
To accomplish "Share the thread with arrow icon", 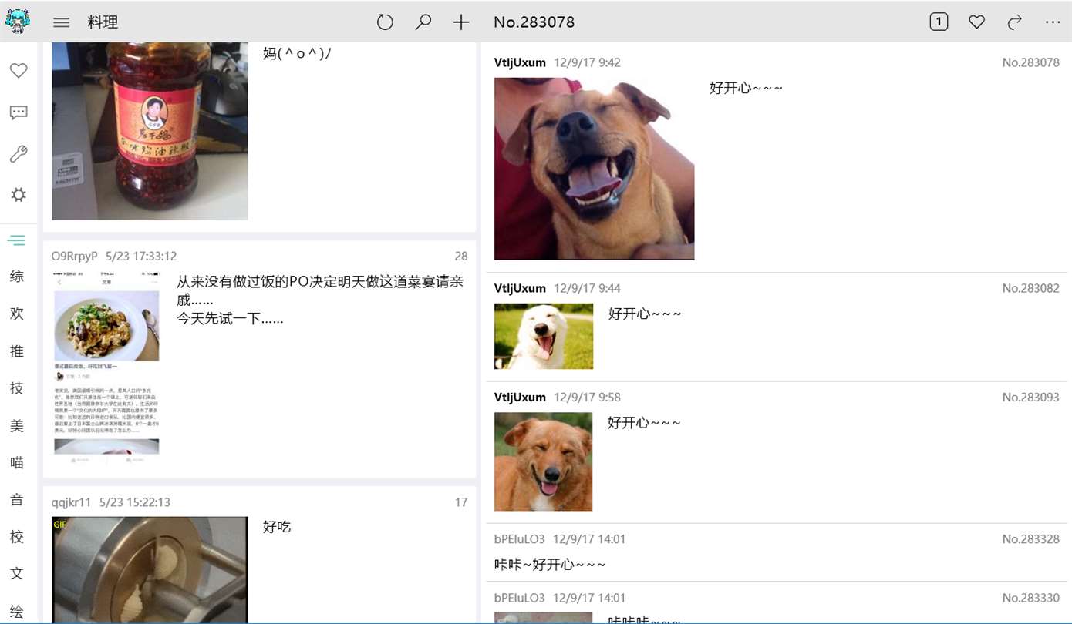I will tap(1015, 22).
